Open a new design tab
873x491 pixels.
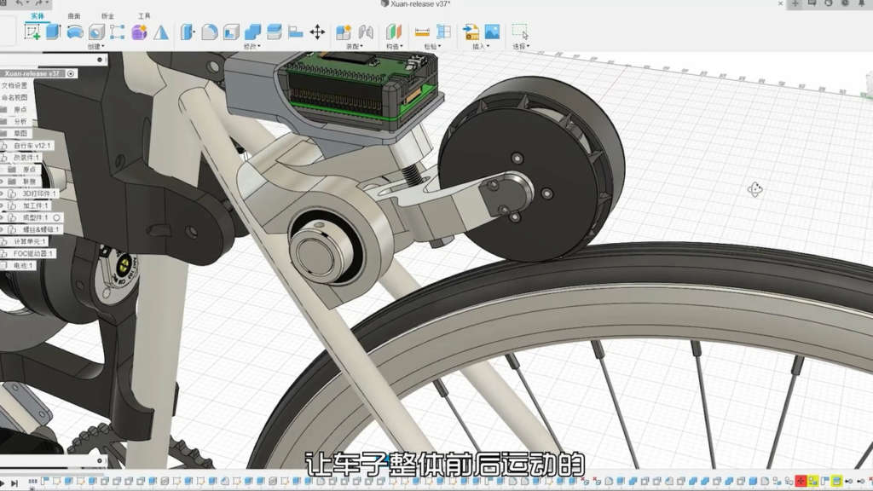(795, 3)
